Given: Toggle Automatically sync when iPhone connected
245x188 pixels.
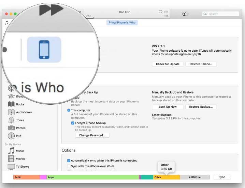Looking at the screenshot, I should (69, 160).
